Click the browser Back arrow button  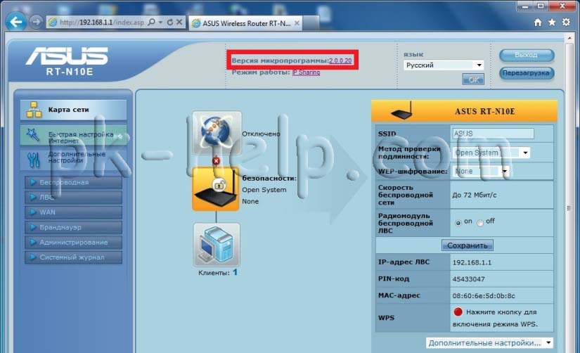click(16, 22)
